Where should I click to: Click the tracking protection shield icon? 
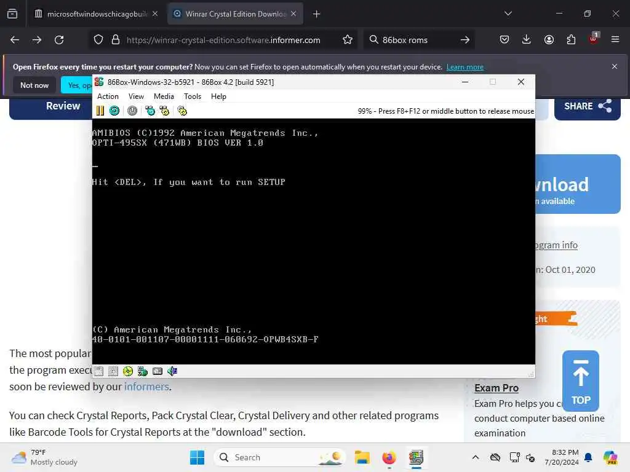point(98,40)
